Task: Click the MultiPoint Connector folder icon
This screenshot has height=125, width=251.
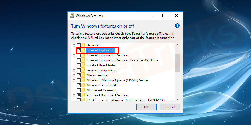Action: click(83, 90)
